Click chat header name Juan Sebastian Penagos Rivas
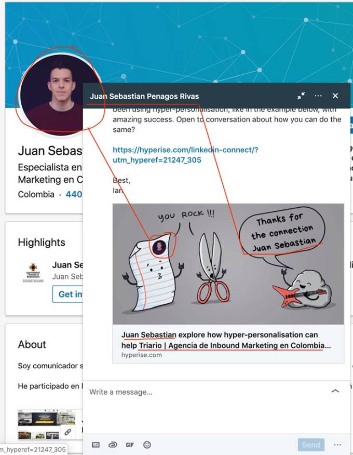This screenshot has width=353, height=455. 144,96
